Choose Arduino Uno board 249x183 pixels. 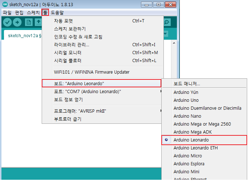point(204,100)
